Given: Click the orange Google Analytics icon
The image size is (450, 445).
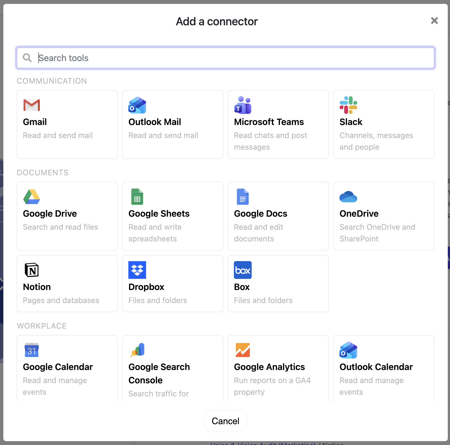Looking at the screenshot, I should (x=243, y=350).
